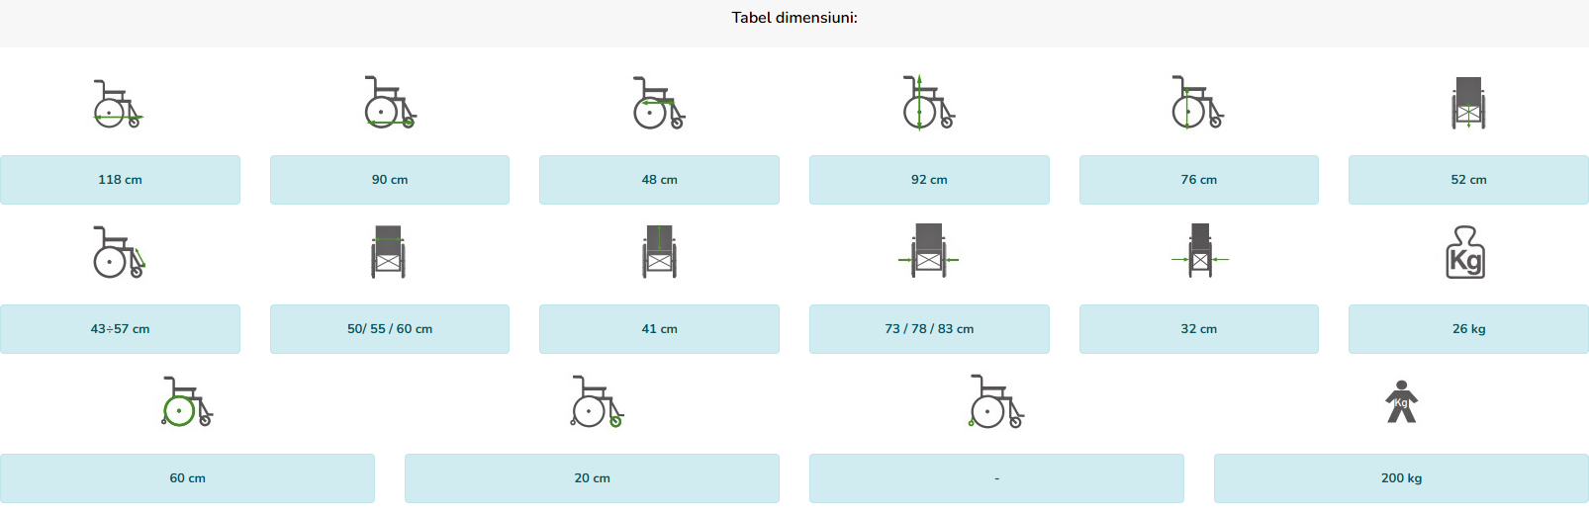The height and width of the screenshot is (513, 1589).
Task: Click the wheelchair total length icon above 118 cm
Action: point(119,104)
